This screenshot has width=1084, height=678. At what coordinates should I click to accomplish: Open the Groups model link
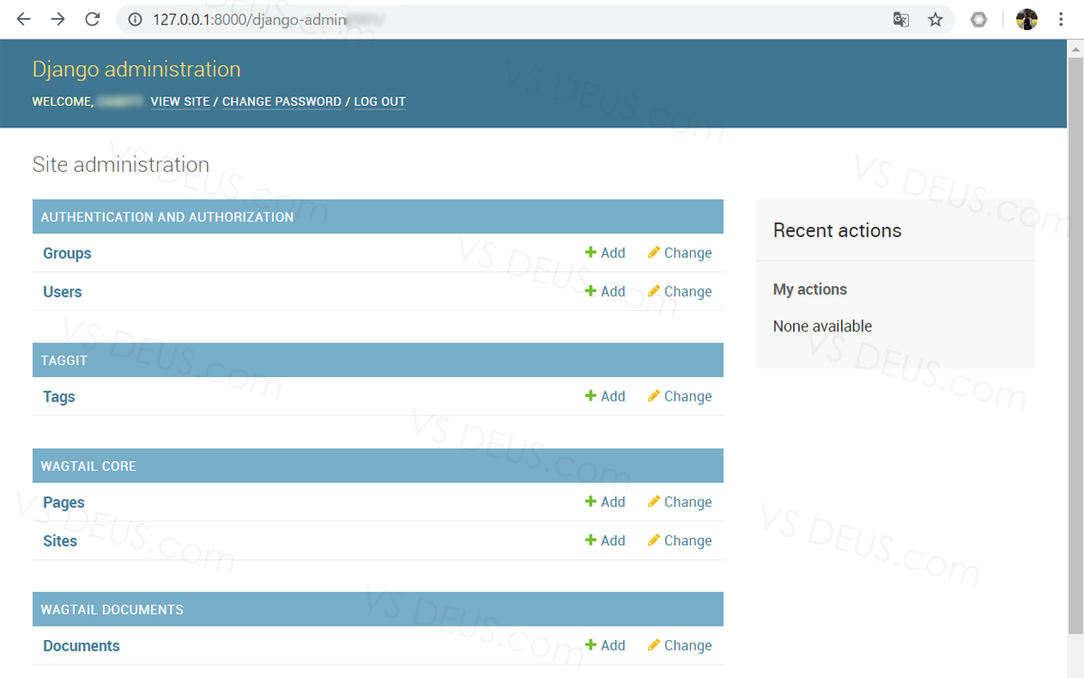(67, 253)
